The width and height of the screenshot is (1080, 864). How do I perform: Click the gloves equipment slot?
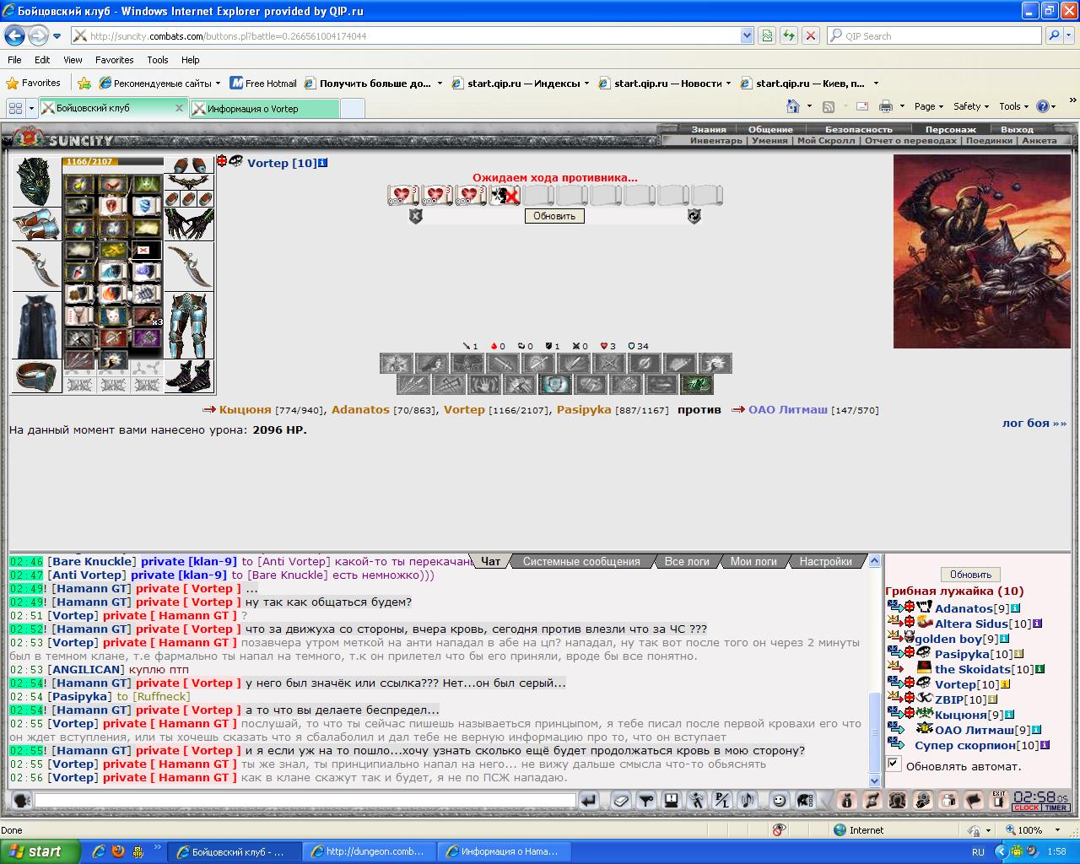click(x=189, y=224)
